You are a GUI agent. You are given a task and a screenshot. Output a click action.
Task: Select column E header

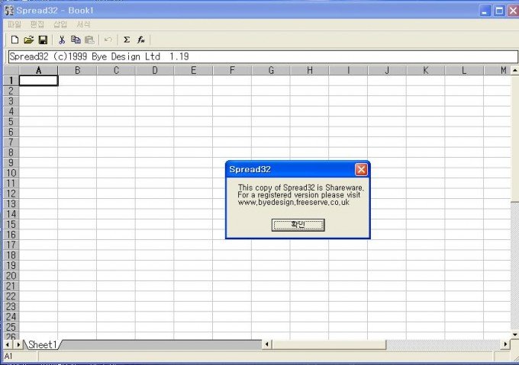click(x=194, y=70)
